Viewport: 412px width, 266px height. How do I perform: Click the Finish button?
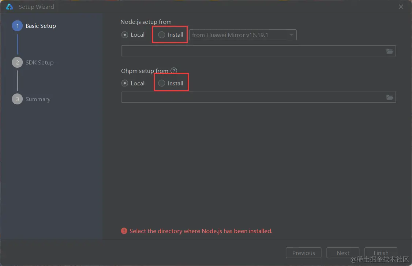381,253
